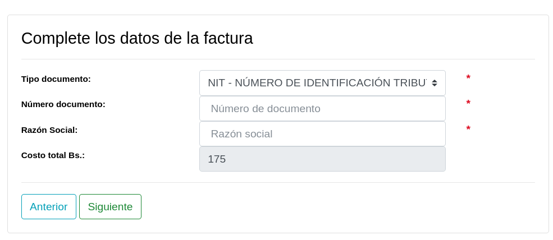Viewport: 553px width, 240px height.
Task: Click the empty area right of Siguiente button
Action: [337, 206]
